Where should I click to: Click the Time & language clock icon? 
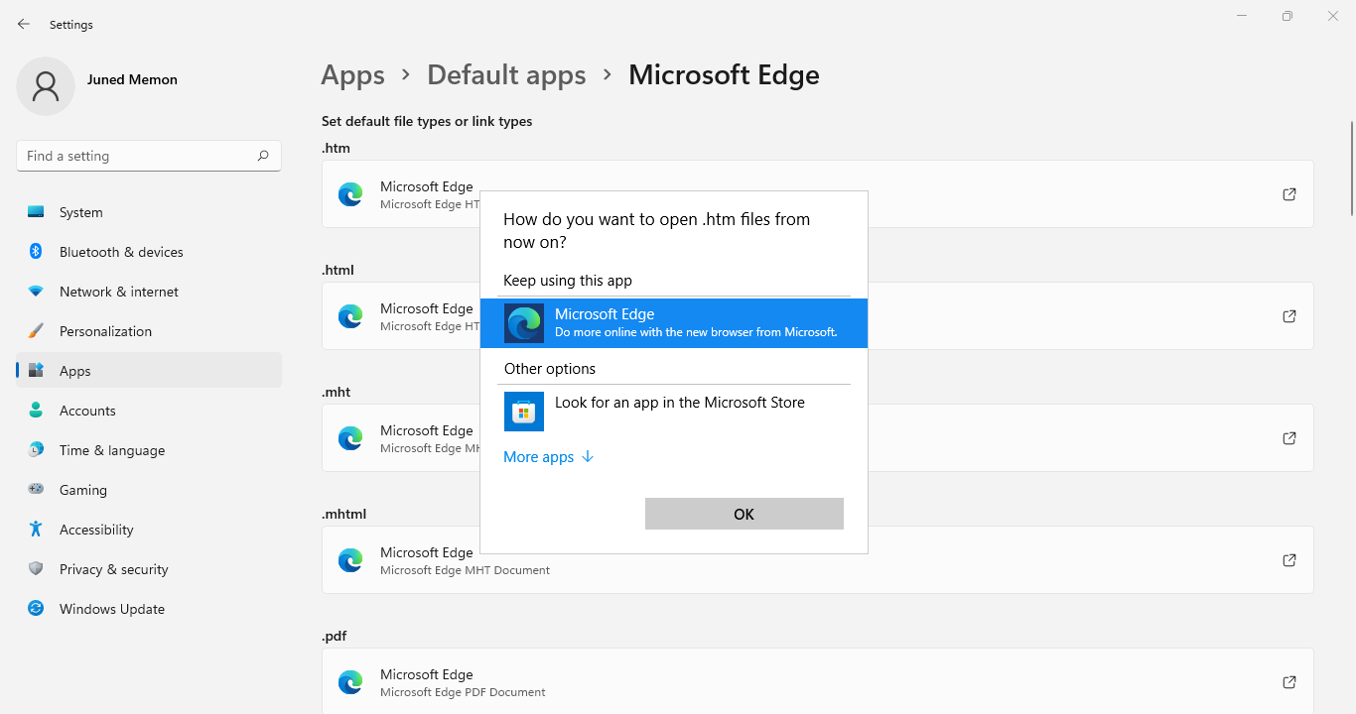pyautogui.click(x=36, y=450)
